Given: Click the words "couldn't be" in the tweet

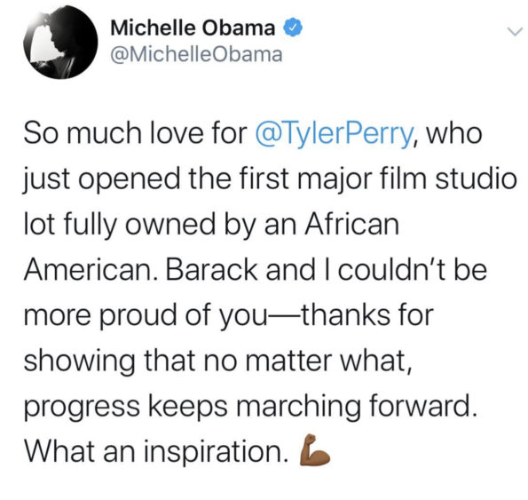Looking at the screenshot, I should tap(413, 270).
